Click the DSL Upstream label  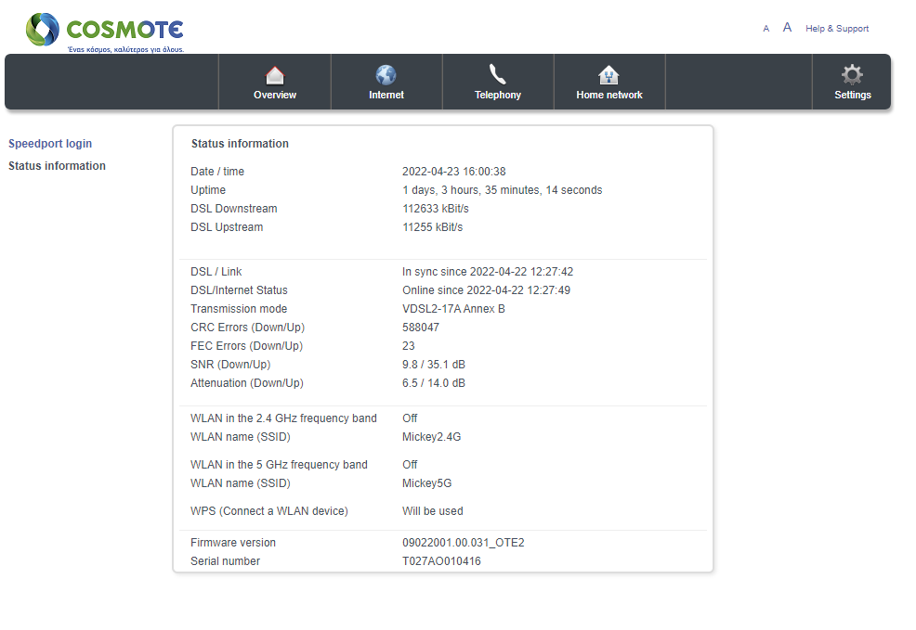tap(227, 227)
